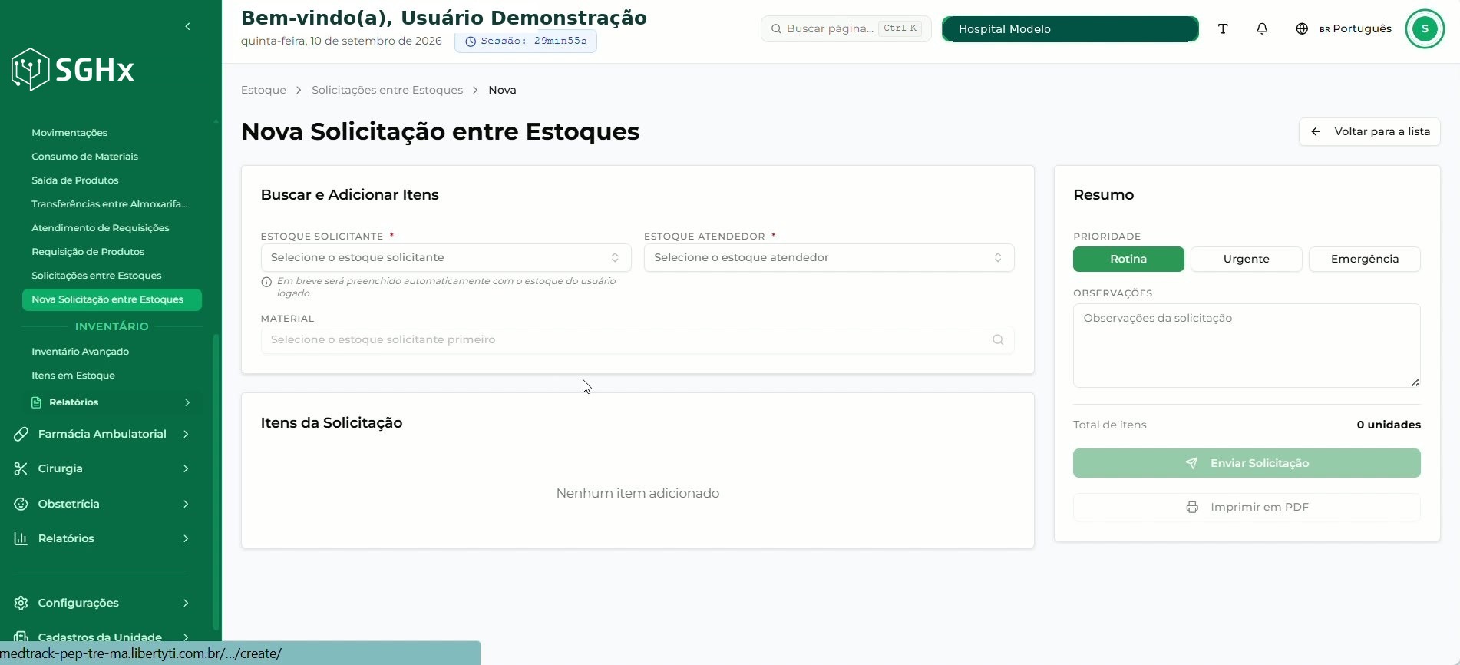This screenshot has width=1460, height=665.
Task: Click the printer icon on Imprimir em PDF
Action: click(x=1192, y=507)
